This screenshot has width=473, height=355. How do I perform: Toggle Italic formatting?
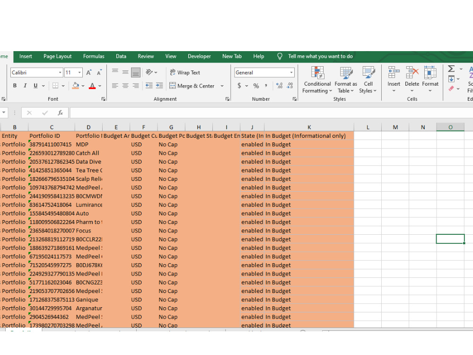coord(25,86)
